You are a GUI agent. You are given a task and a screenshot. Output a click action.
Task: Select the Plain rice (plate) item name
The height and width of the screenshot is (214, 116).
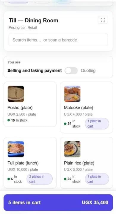[79, 163]
